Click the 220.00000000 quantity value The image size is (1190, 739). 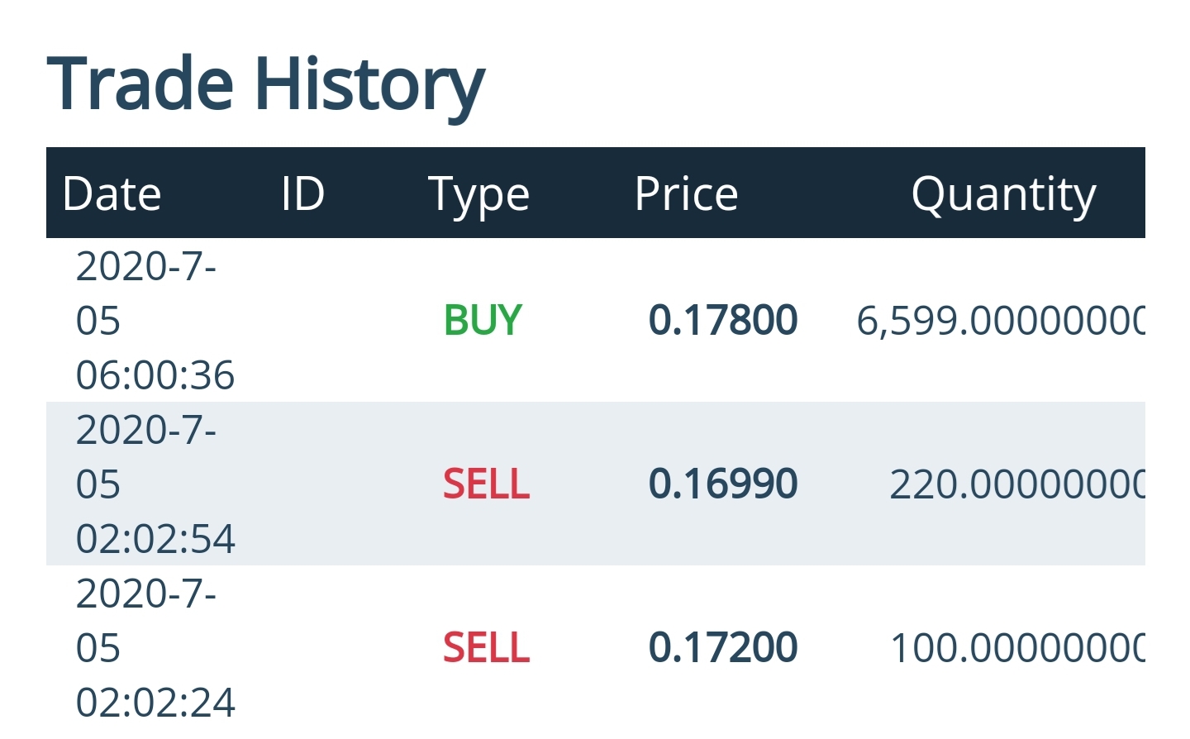1016,484
